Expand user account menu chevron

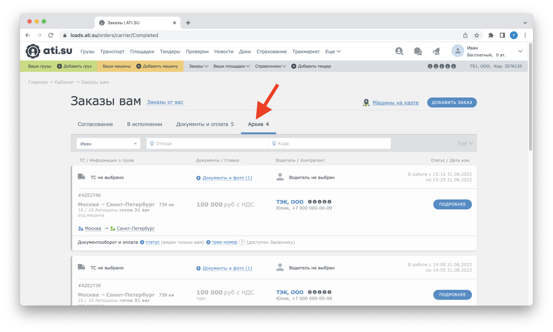(520, 51)
